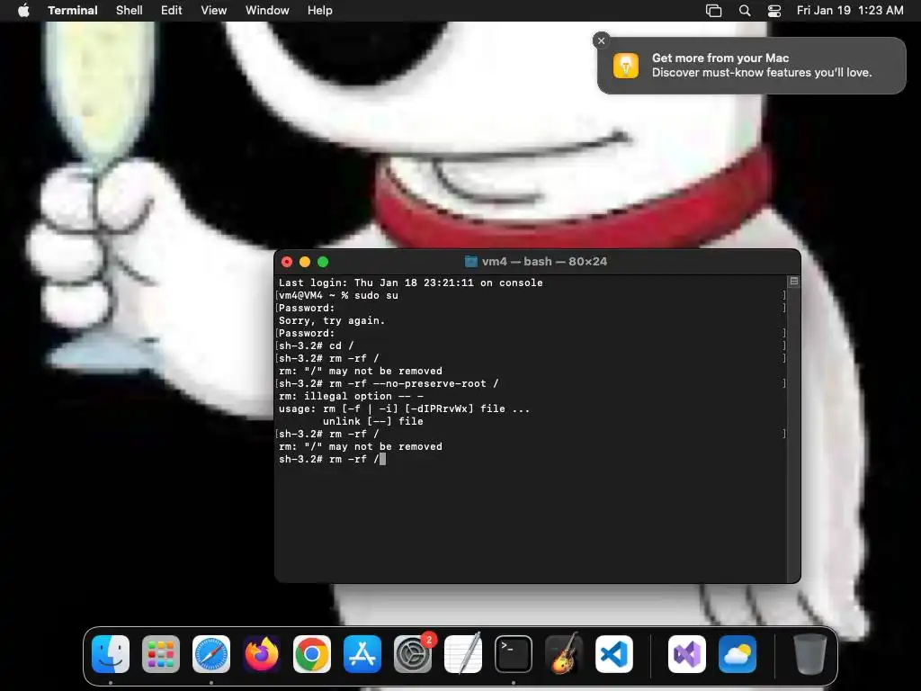Click the Terminal Dock icon
921x691 pixels.
click(x=514, y=654)
